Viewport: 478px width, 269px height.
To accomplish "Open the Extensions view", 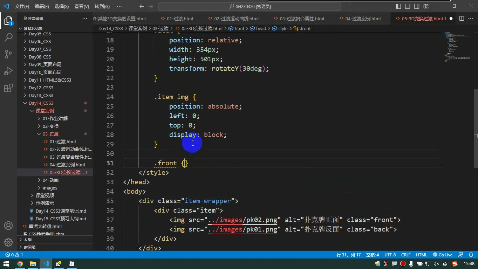I will tap(8, 88).
